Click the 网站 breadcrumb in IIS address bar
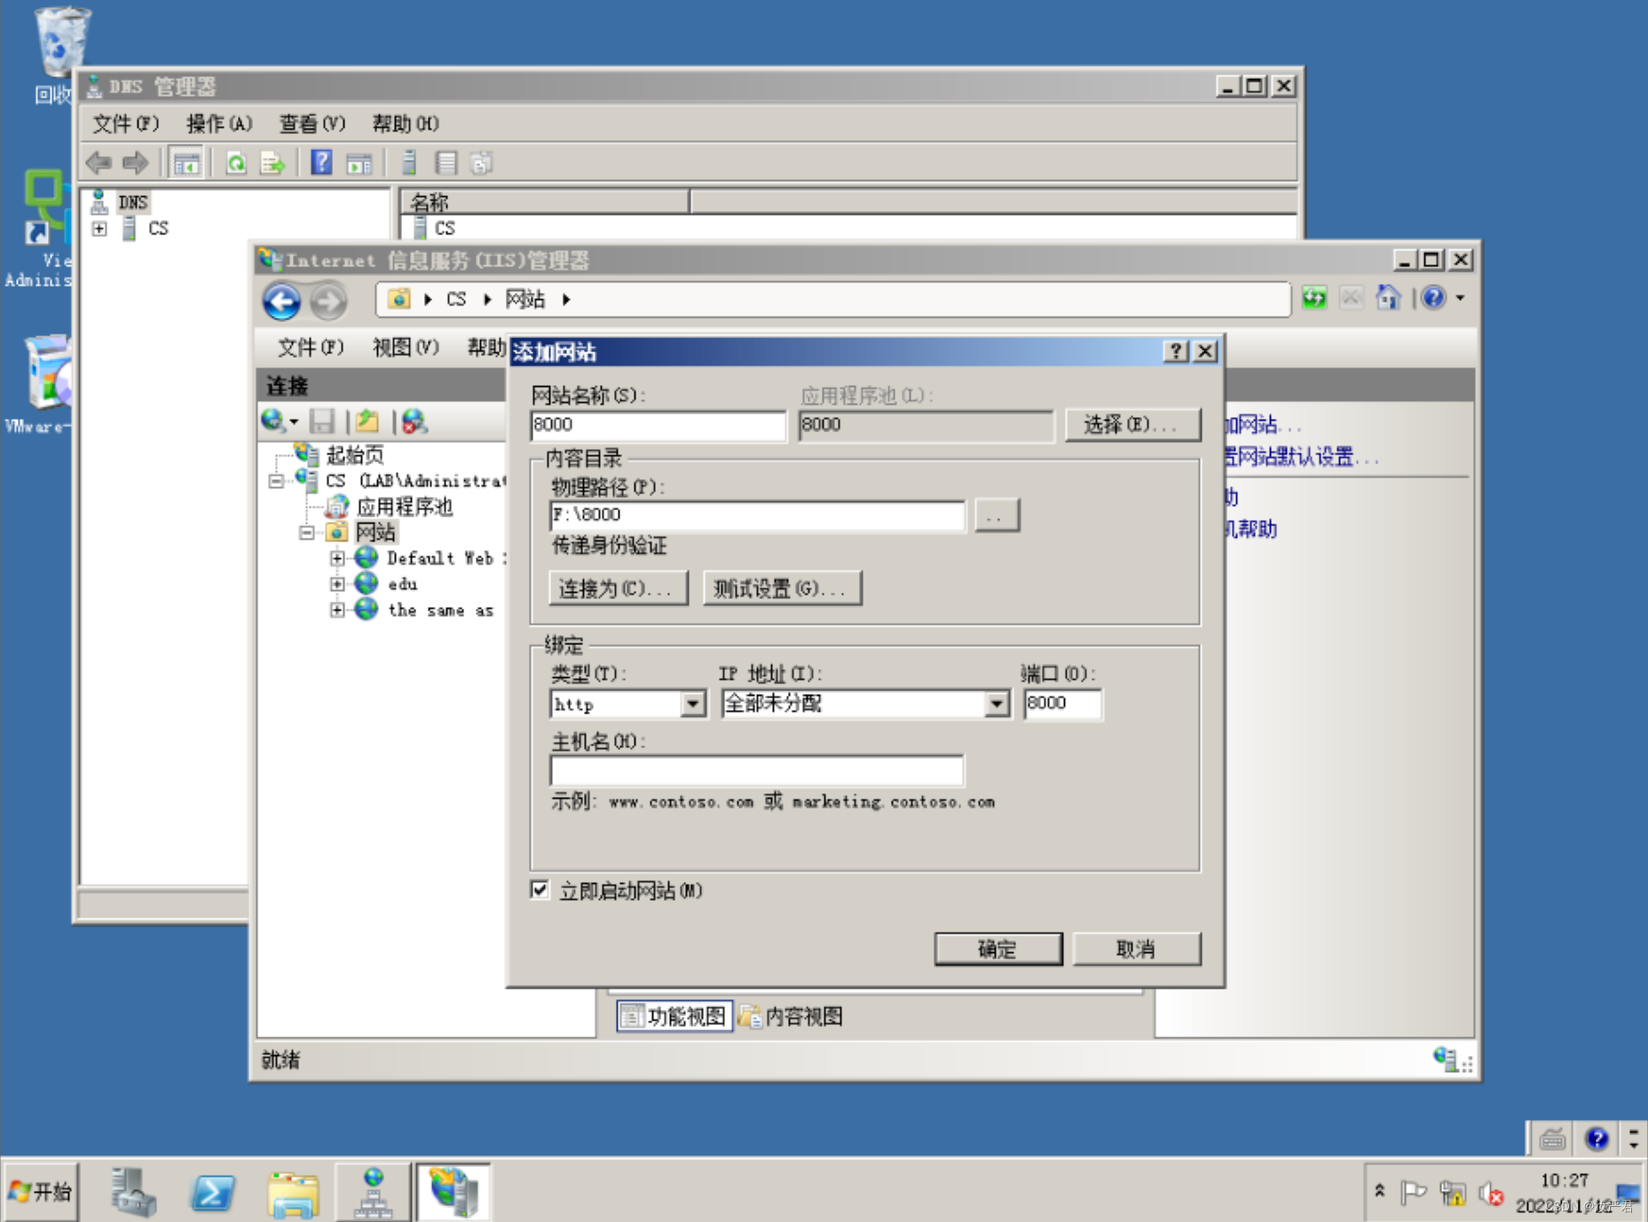The height and width of the screenshot is (1222, 1648). [525, 299]
